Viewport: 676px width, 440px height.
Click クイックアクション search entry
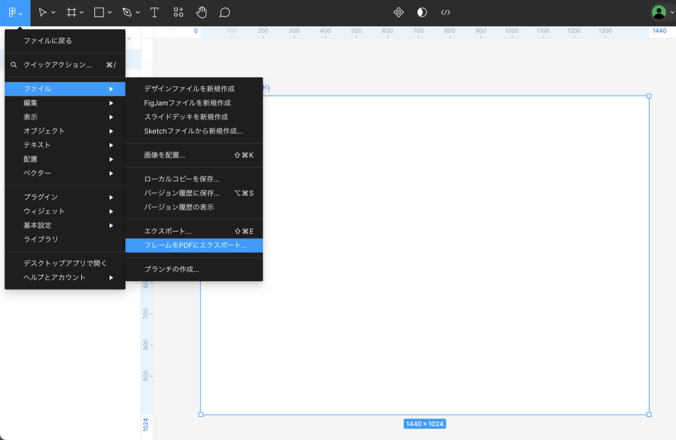(57, 65)
